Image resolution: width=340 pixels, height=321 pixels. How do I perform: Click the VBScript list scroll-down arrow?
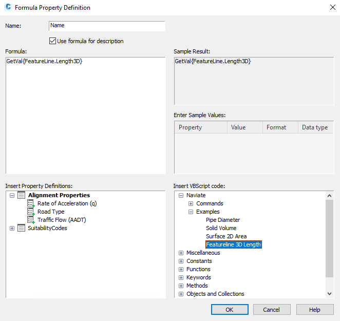pos(330,294)
